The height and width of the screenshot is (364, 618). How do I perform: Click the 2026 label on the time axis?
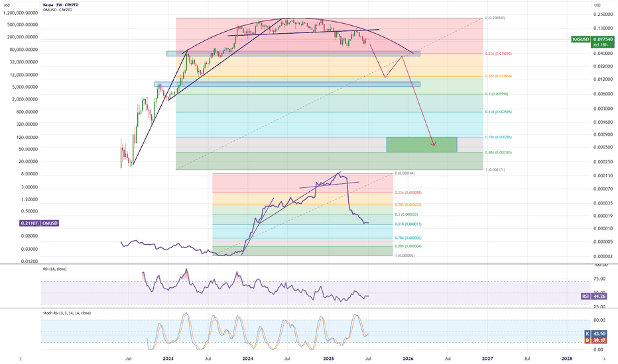tap(408, 358)
